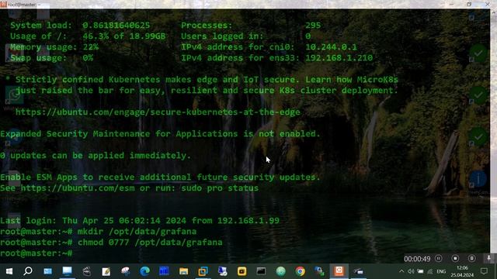Open the last taskbar app right of terminal

pos(358,271)
